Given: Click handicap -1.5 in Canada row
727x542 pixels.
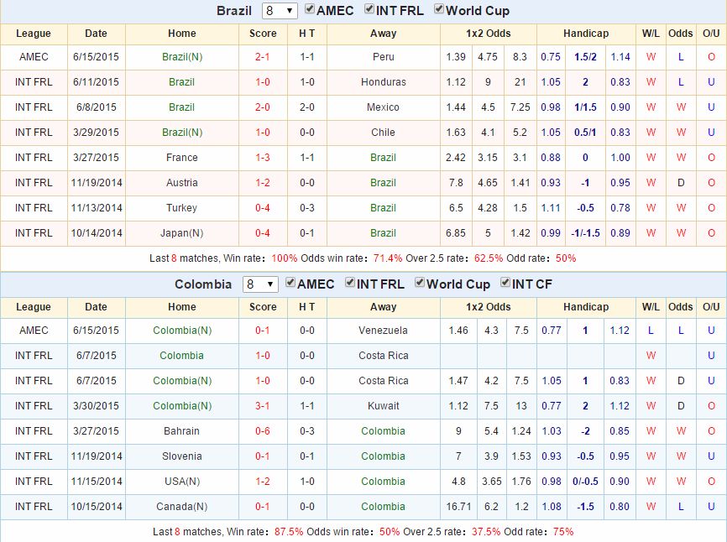Looking at the screenshot, I should click(585, 506).
